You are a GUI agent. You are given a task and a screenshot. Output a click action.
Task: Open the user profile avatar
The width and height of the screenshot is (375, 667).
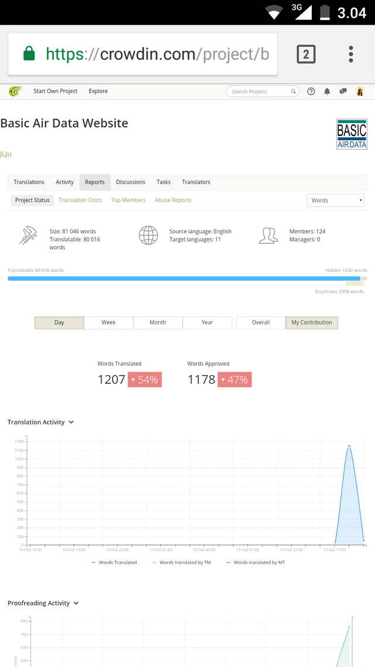360,91
